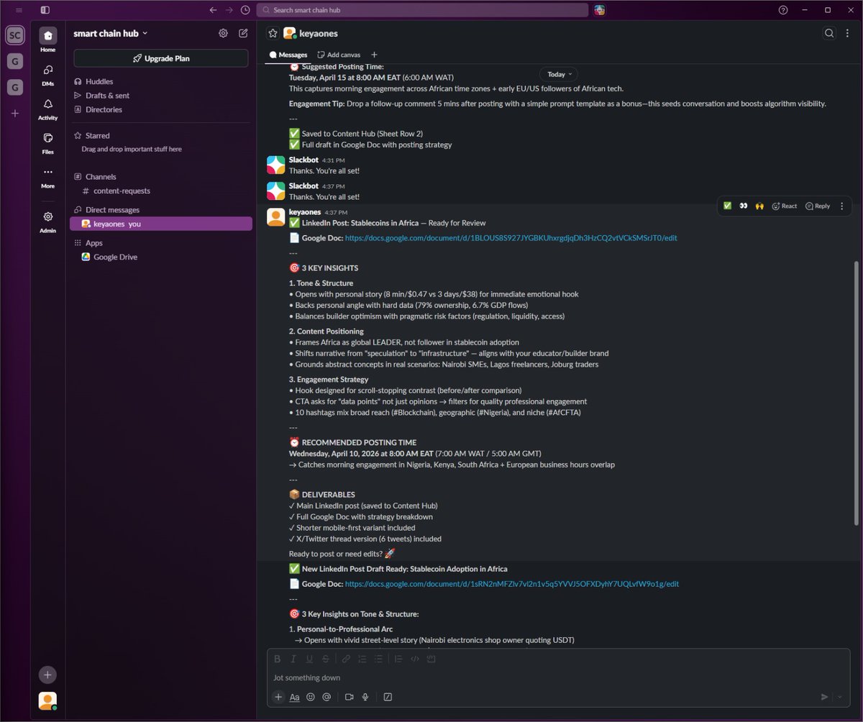Open emoji picker in composer
Viewport: 863px width, 722px height.
[311, 697]
